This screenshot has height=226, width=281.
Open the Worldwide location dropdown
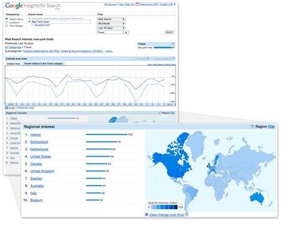click(111, 24)
